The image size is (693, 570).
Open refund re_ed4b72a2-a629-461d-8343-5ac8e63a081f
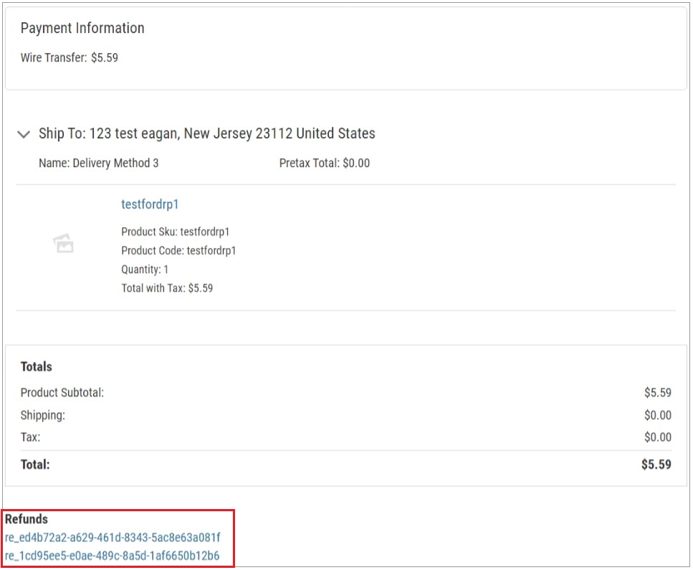click(113, 537)
